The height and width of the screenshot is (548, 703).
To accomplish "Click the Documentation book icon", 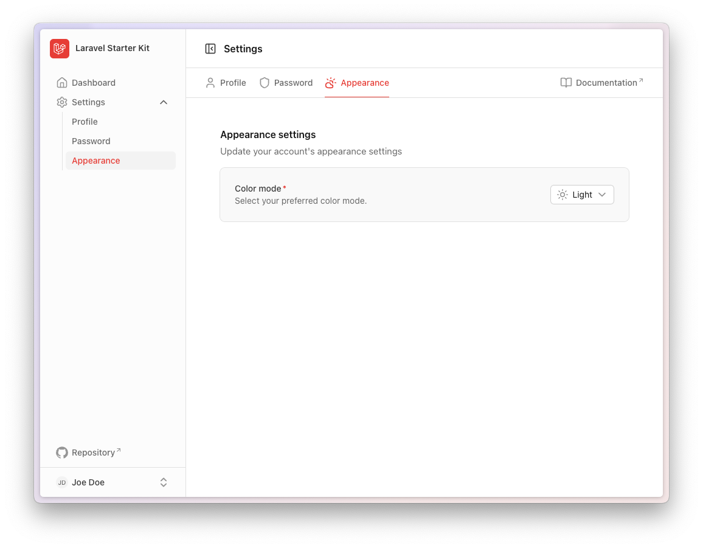I will tap(566, 83).
